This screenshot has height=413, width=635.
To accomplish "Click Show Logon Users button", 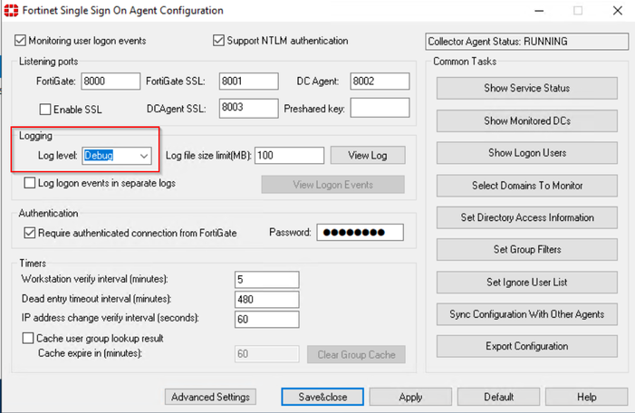I will point(527,153).
